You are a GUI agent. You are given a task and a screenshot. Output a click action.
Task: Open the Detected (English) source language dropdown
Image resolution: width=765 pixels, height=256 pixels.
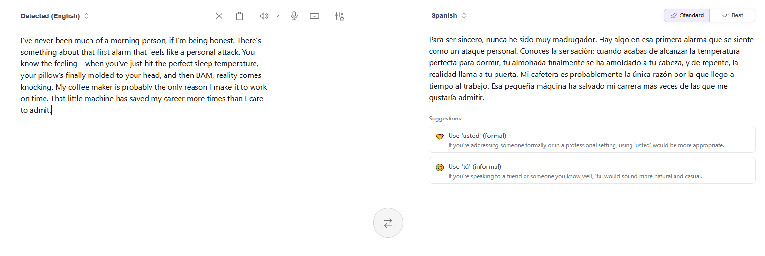(55, 16)
